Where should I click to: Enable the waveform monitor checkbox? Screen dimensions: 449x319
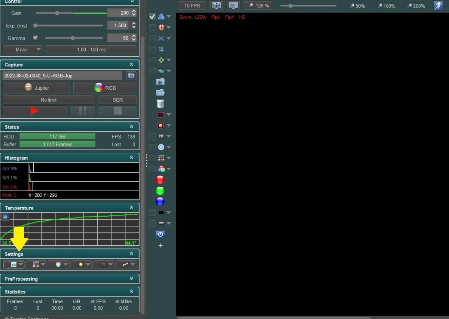[x=152, y=71]
